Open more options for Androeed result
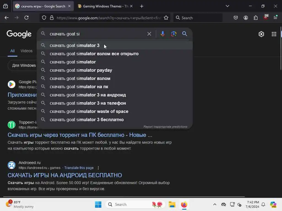This screenshot has height=211, width=282. coord(98,168)
